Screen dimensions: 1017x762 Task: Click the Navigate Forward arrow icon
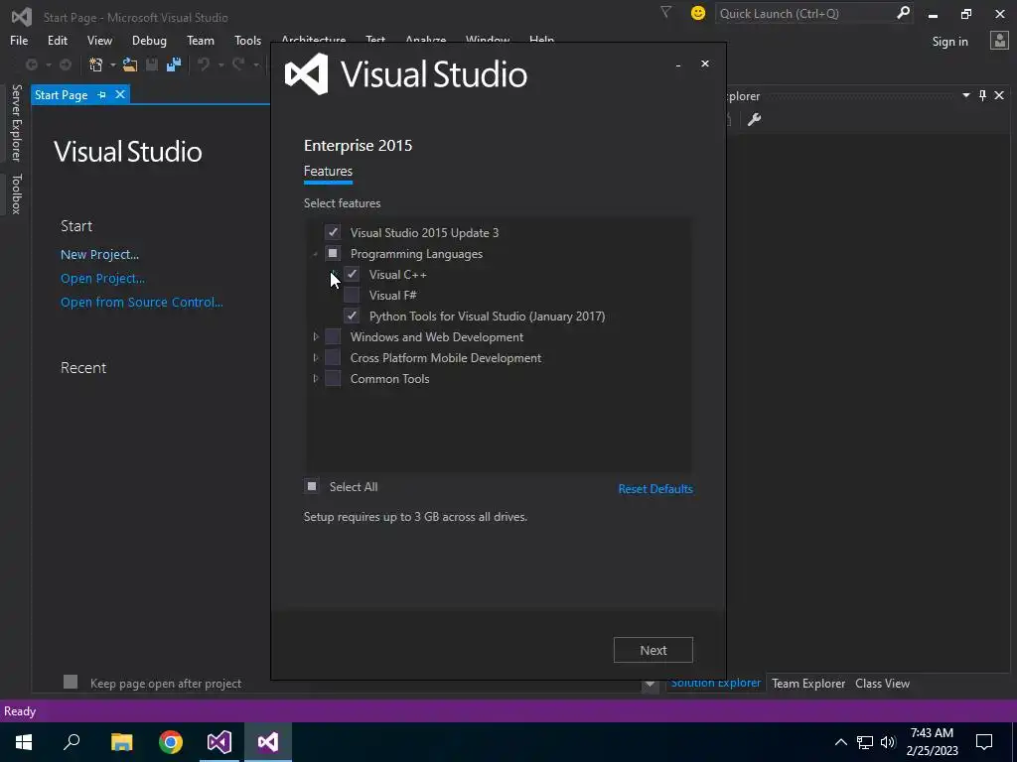tap(66, 64)
